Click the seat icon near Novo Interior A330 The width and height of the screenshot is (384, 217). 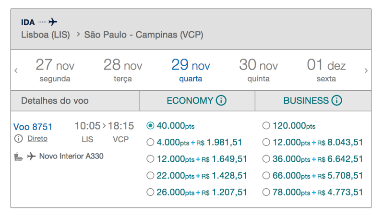coord(19,156)
